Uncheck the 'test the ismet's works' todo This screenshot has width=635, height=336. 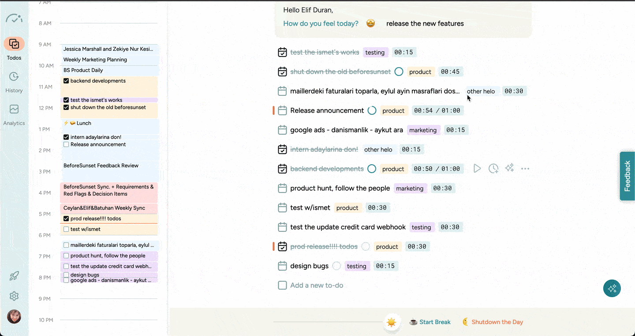coord(282,53)
